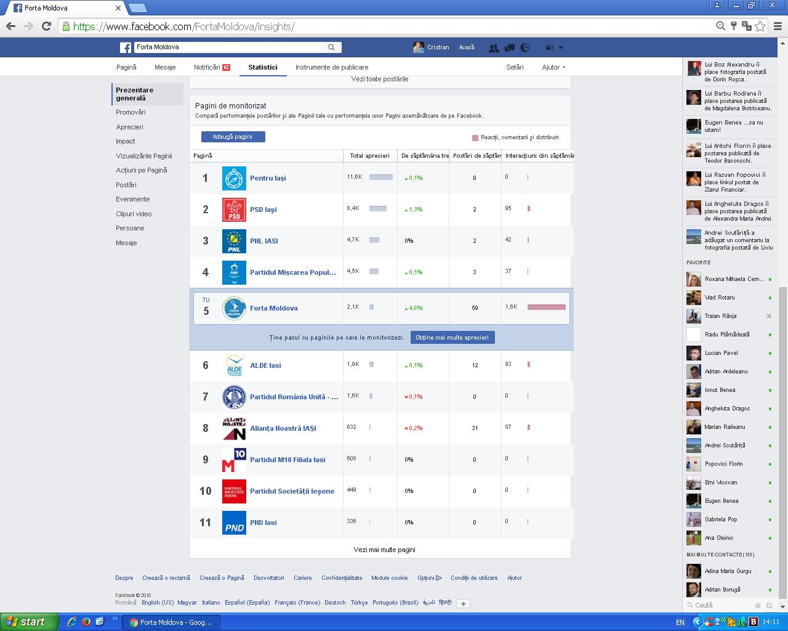Image resolution: width=788 pixels, height=631 pixels.
Task: Open Instrumente de publicare tab
Action: coord(332,67)
